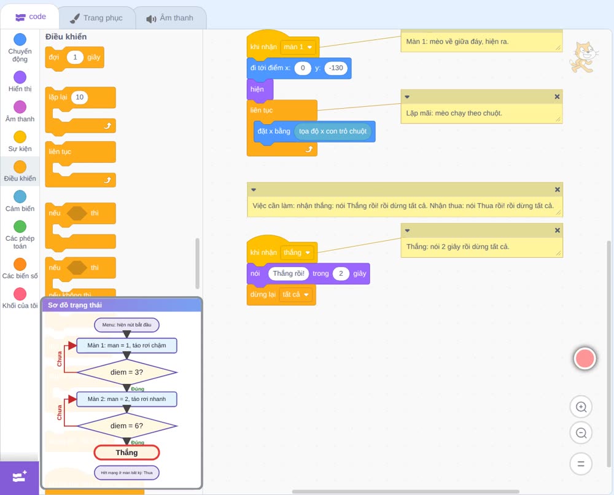Open the 'tất cả' dropdown on dừng lại block
The image size is (614, 495).
296,295
